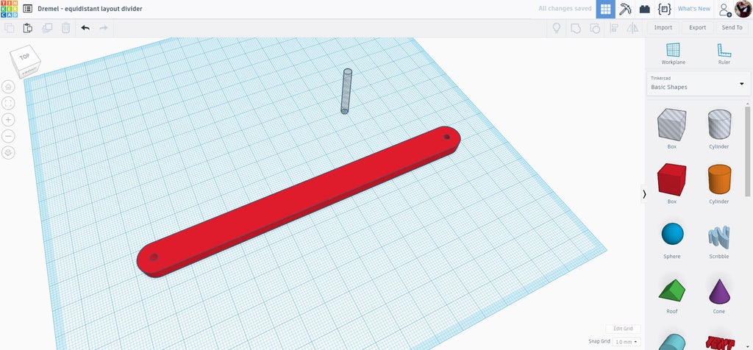Click the design title text

90,9
